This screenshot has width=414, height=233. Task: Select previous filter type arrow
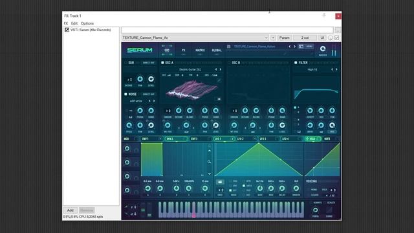click(x=332, y=69)
